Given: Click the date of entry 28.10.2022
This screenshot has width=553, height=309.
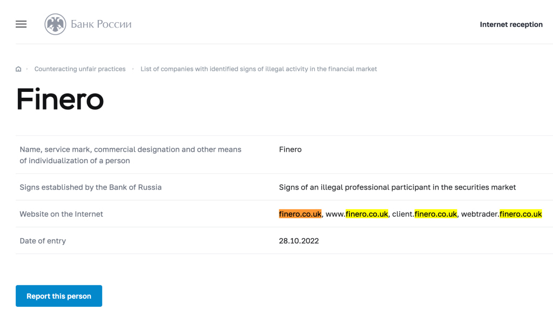Looking at the screenshot, I should click(299, 241).
